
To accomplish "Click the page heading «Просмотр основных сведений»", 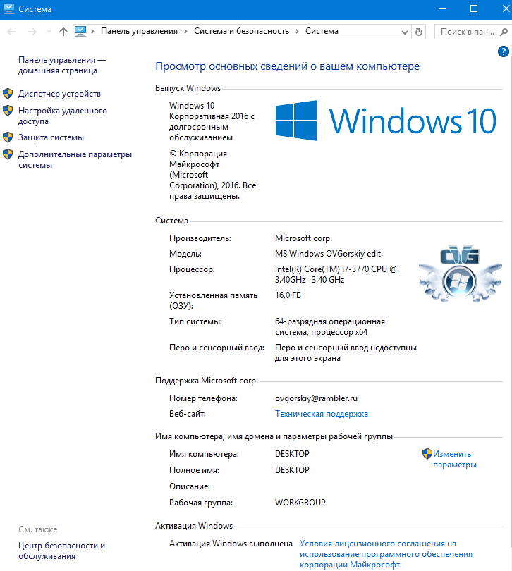I will [x=287, y=66].
